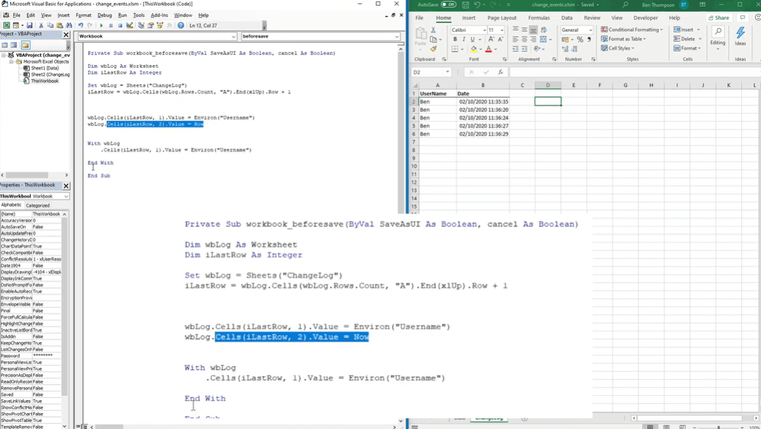This screenshot has width=761, height=429.
Task: Switch to the Developer ribbon tab
Action: (645, 18)
